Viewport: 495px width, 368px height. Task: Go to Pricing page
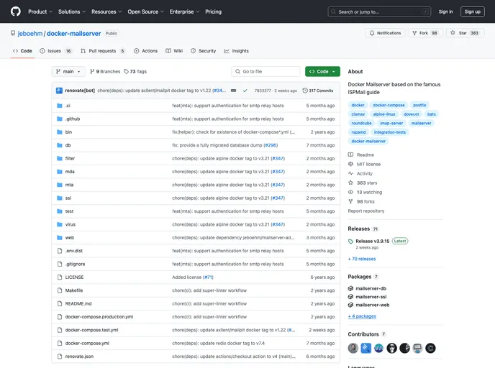pos(214,11)
